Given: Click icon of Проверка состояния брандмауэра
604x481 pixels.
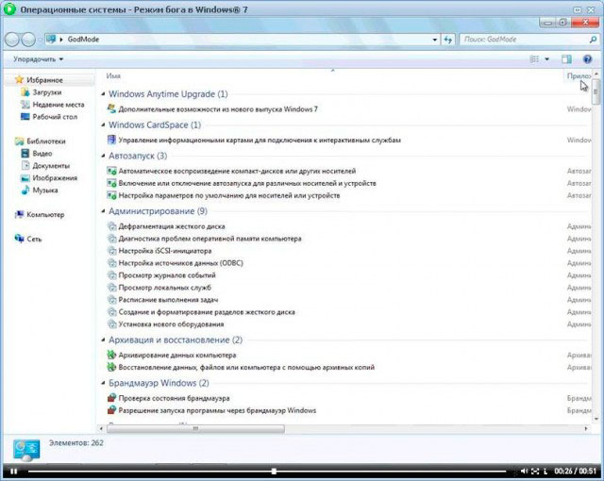Looking at the screenshot, I should click(111, 398).
